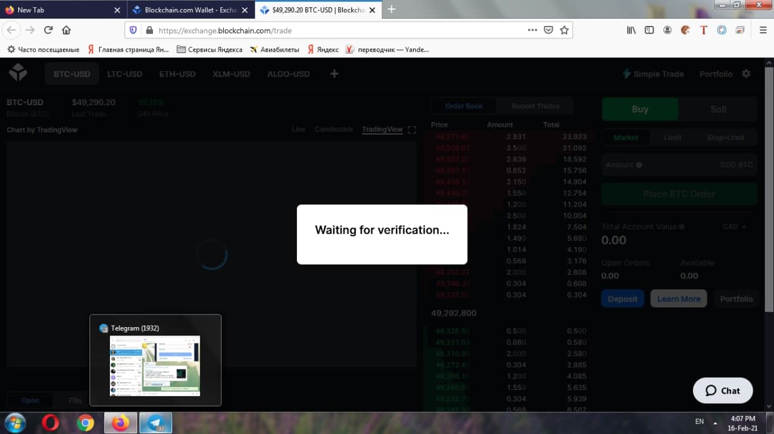Select the LTC-USD pair tab
The image size is (774, 434).
125,74
